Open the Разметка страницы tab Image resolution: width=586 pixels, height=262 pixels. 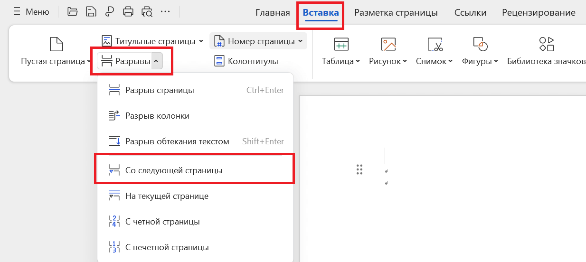pyautogui.click(x=396, y=13)
